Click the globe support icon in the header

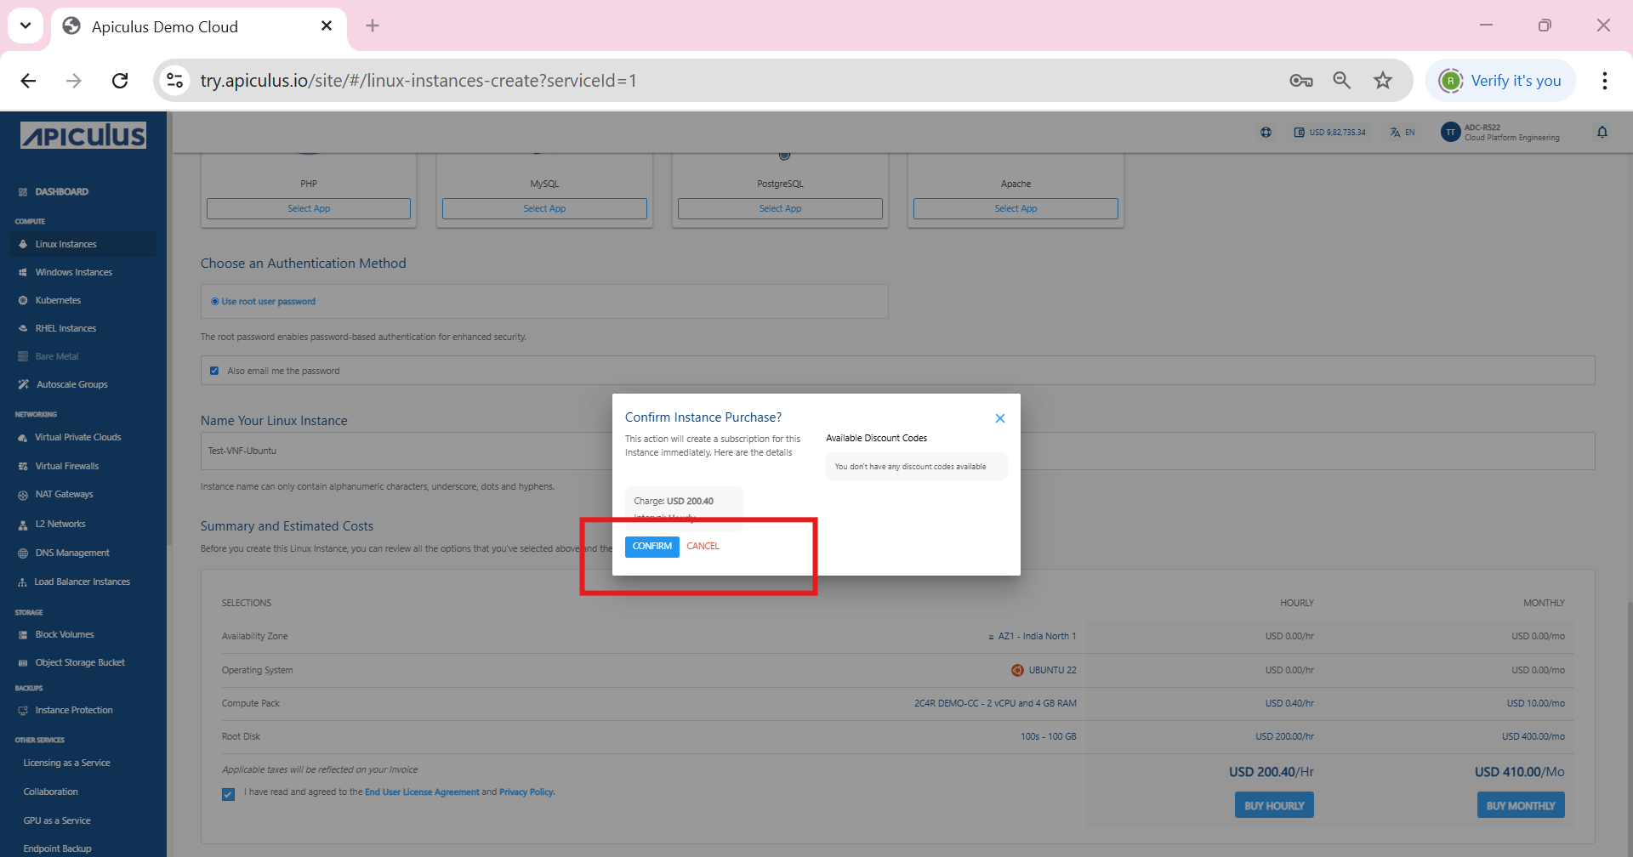click(x=1266, y=133)
